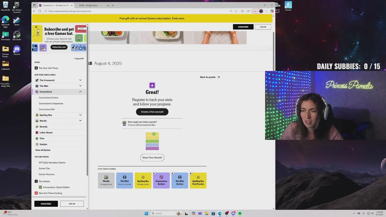Open NYT Daily Wordplay Column
The image size is (386, 217).
[x=52, y=163]
